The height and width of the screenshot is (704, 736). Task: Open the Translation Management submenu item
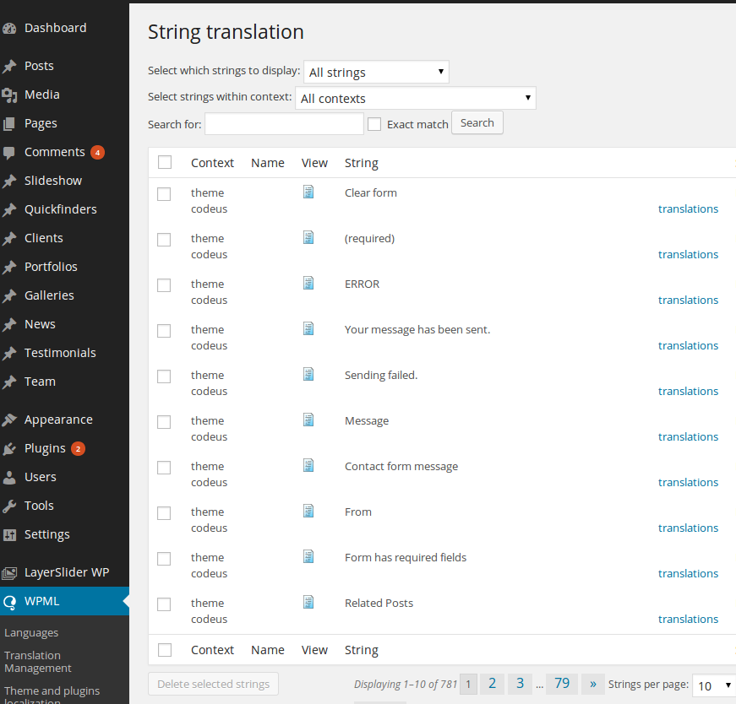[x=37, y=662]
